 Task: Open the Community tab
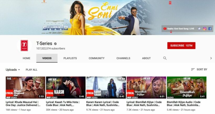(x=96, y=58)
